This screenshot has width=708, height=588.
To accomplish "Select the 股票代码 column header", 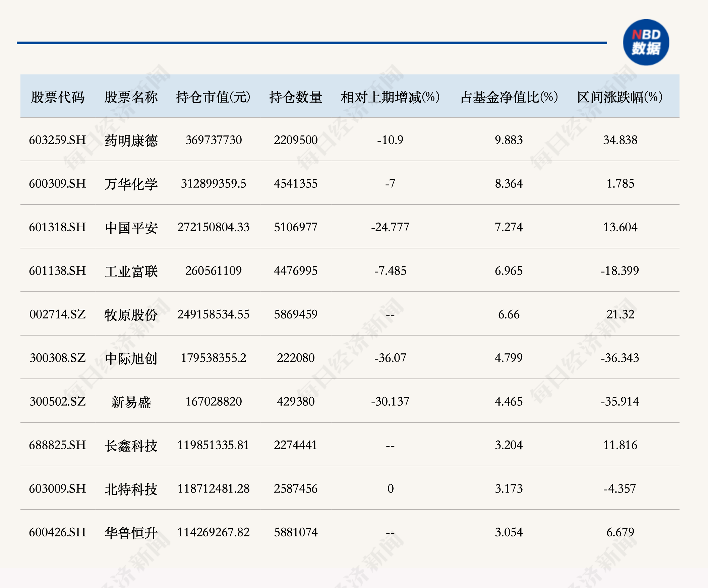I will point(58,97).
